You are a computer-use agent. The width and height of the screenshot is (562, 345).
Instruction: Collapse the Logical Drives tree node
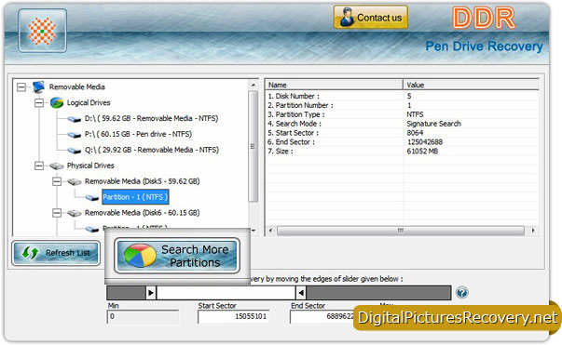(x=39, y=103)
